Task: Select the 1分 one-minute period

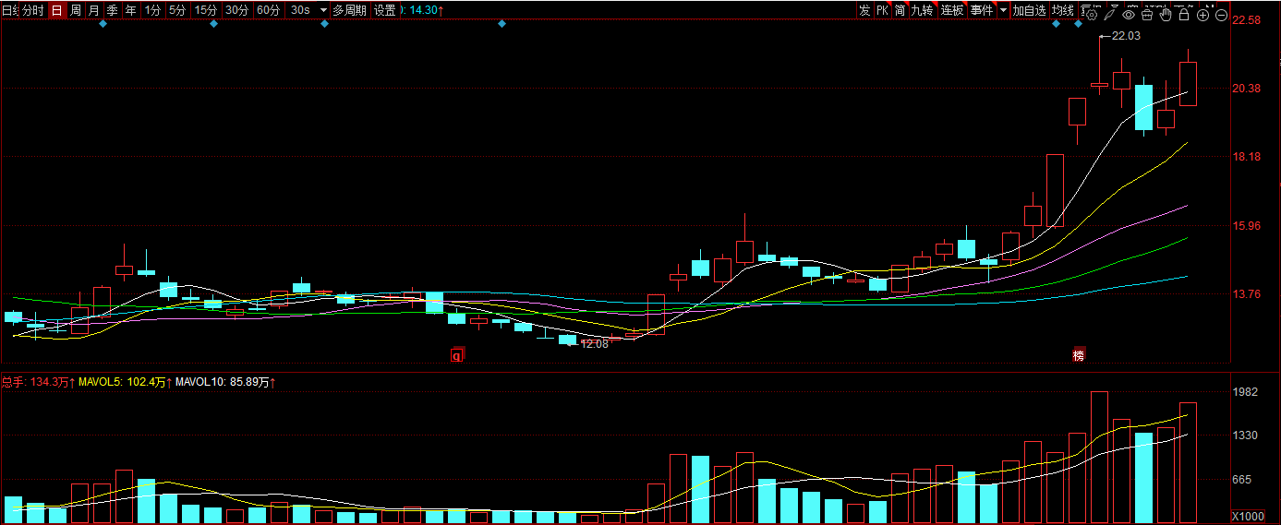Action: point(152,10)
